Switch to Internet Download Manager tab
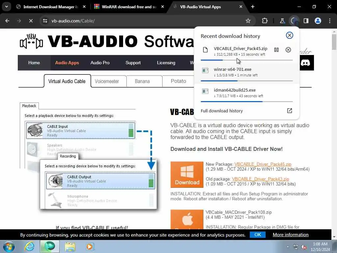This screenshot has height=253, width=337. [51, 7]
